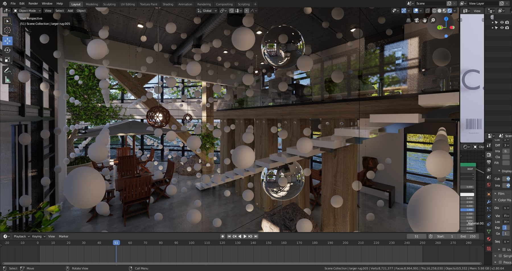Click the Blender logo menu icon
This screenshot has height=271, width=512.
(5, 3)
